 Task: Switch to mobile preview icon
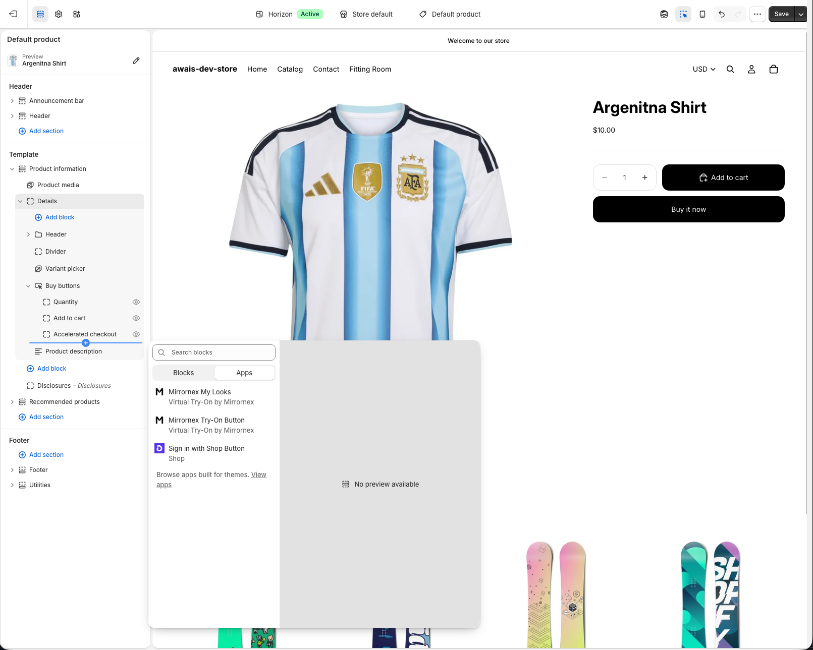pyautogui.click(x=702, y=14)
